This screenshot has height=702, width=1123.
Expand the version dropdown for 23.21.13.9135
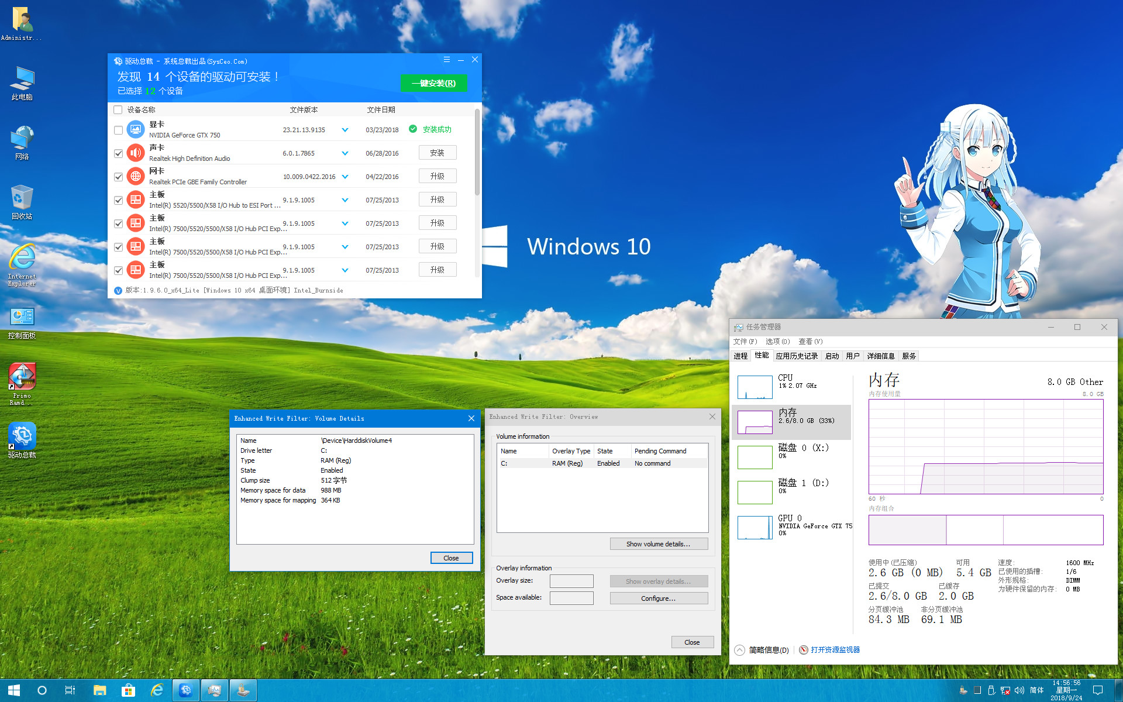point(345,130)
